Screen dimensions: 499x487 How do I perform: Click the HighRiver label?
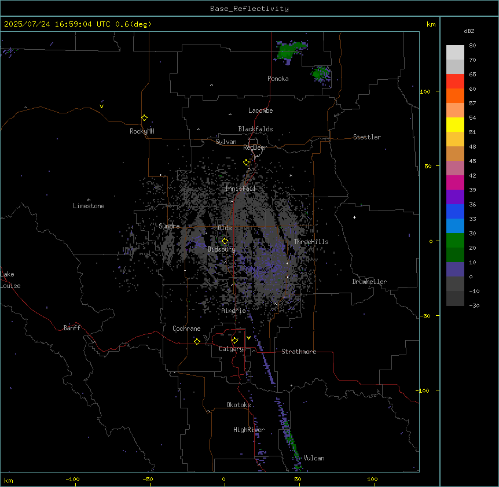(x=249, y=430)
